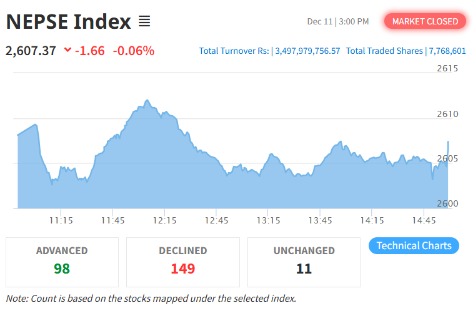Viewport: 473px width, 313px height.
Task: Click the Market Closed status badge
Action: (426, 21)
